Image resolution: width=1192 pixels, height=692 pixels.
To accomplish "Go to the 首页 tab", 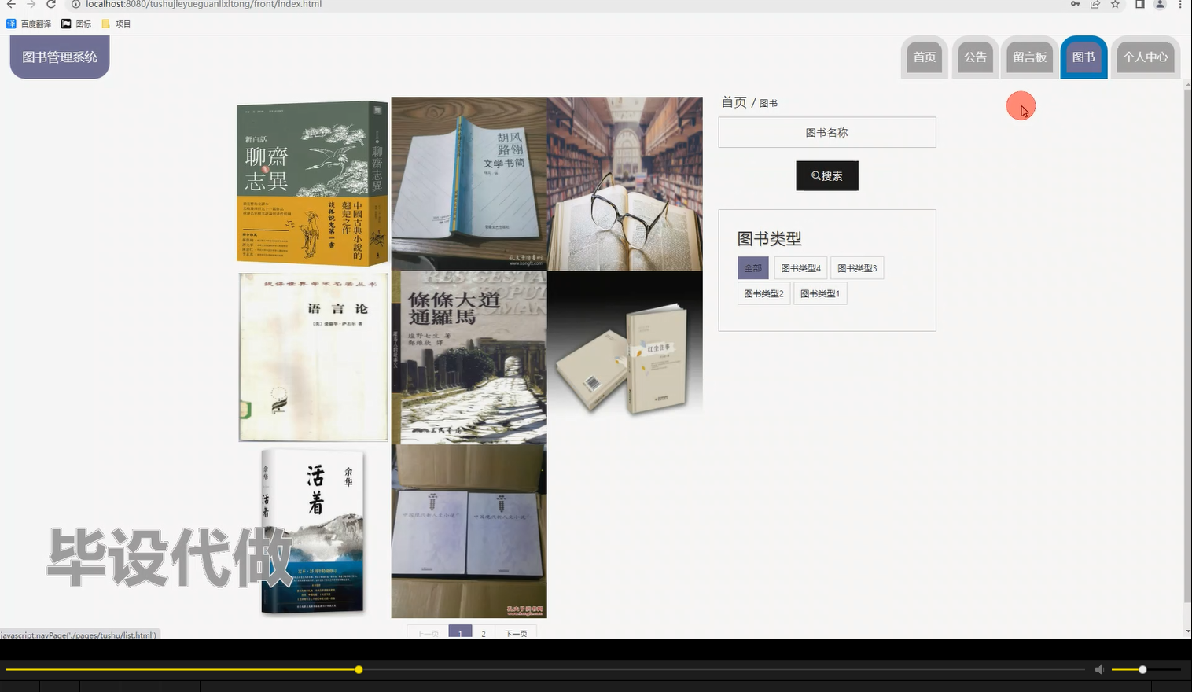I will (925, 57).
